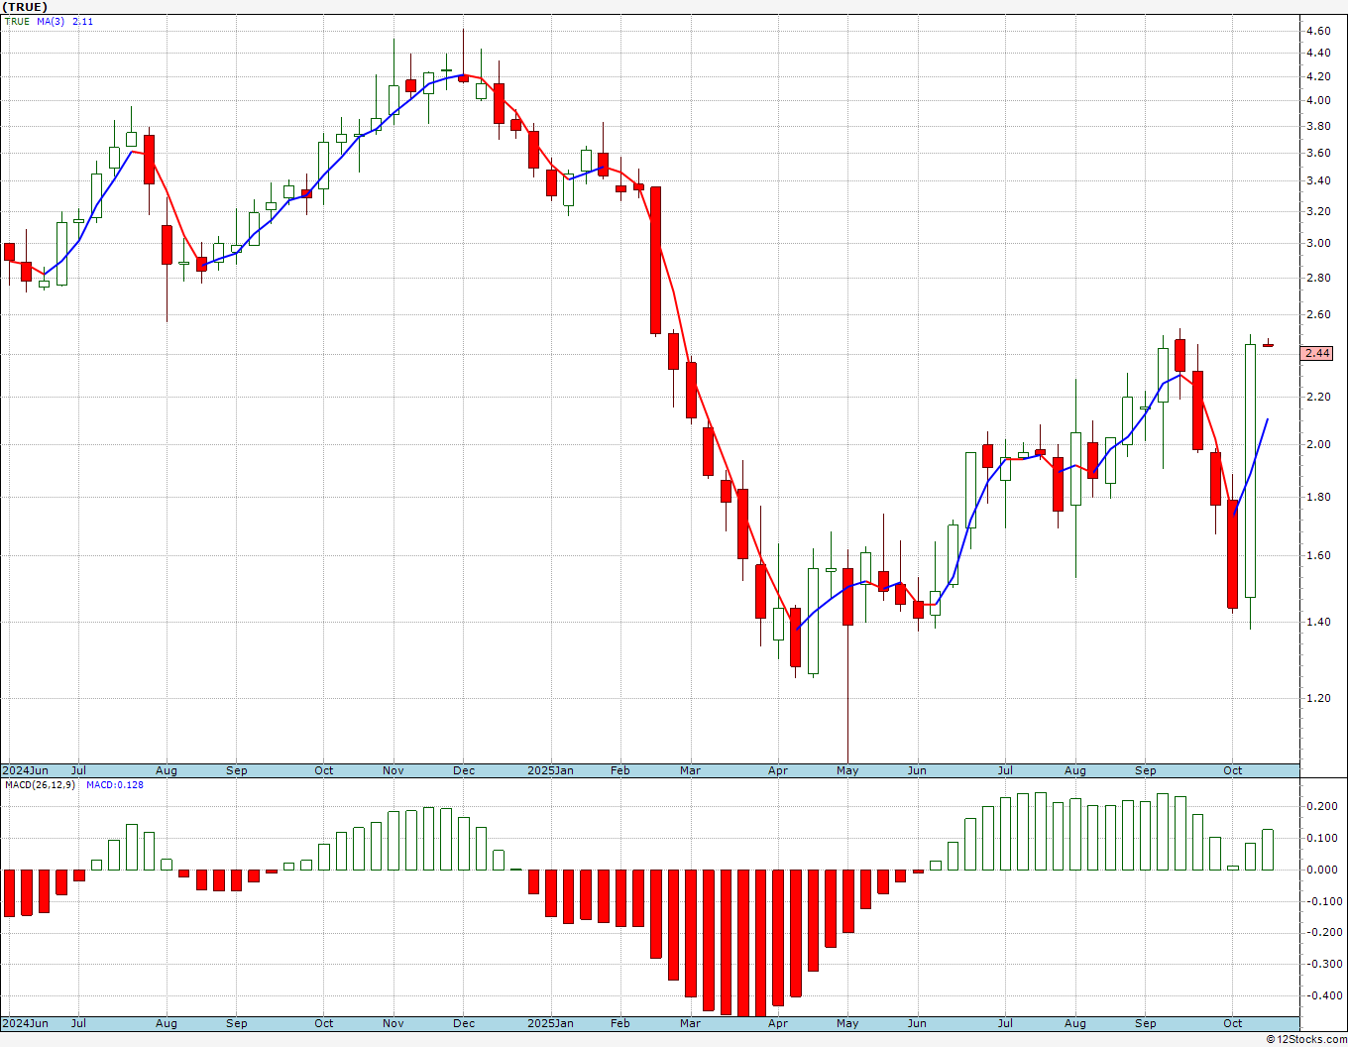Click the 0.200 MACD axis label
Viewport: 1348px width, 1047px height.
tap(1322, 806)
